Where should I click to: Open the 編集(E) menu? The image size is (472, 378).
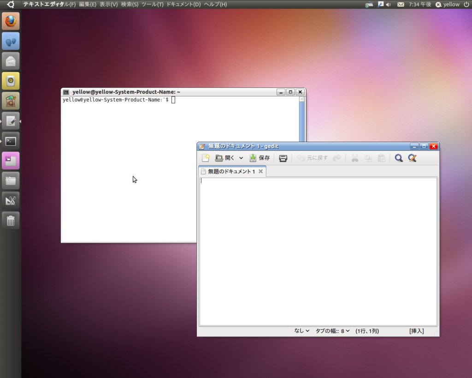[x=88, y=4]
